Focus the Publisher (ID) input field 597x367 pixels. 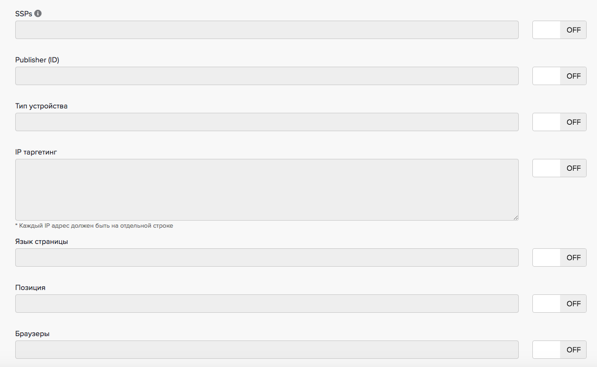tap(267, 76)
